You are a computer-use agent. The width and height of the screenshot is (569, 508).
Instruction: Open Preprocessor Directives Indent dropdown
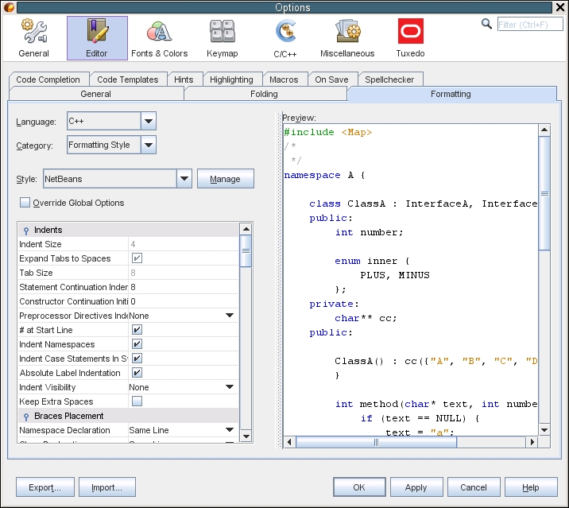pyautogui.click(x=184, y=316)
